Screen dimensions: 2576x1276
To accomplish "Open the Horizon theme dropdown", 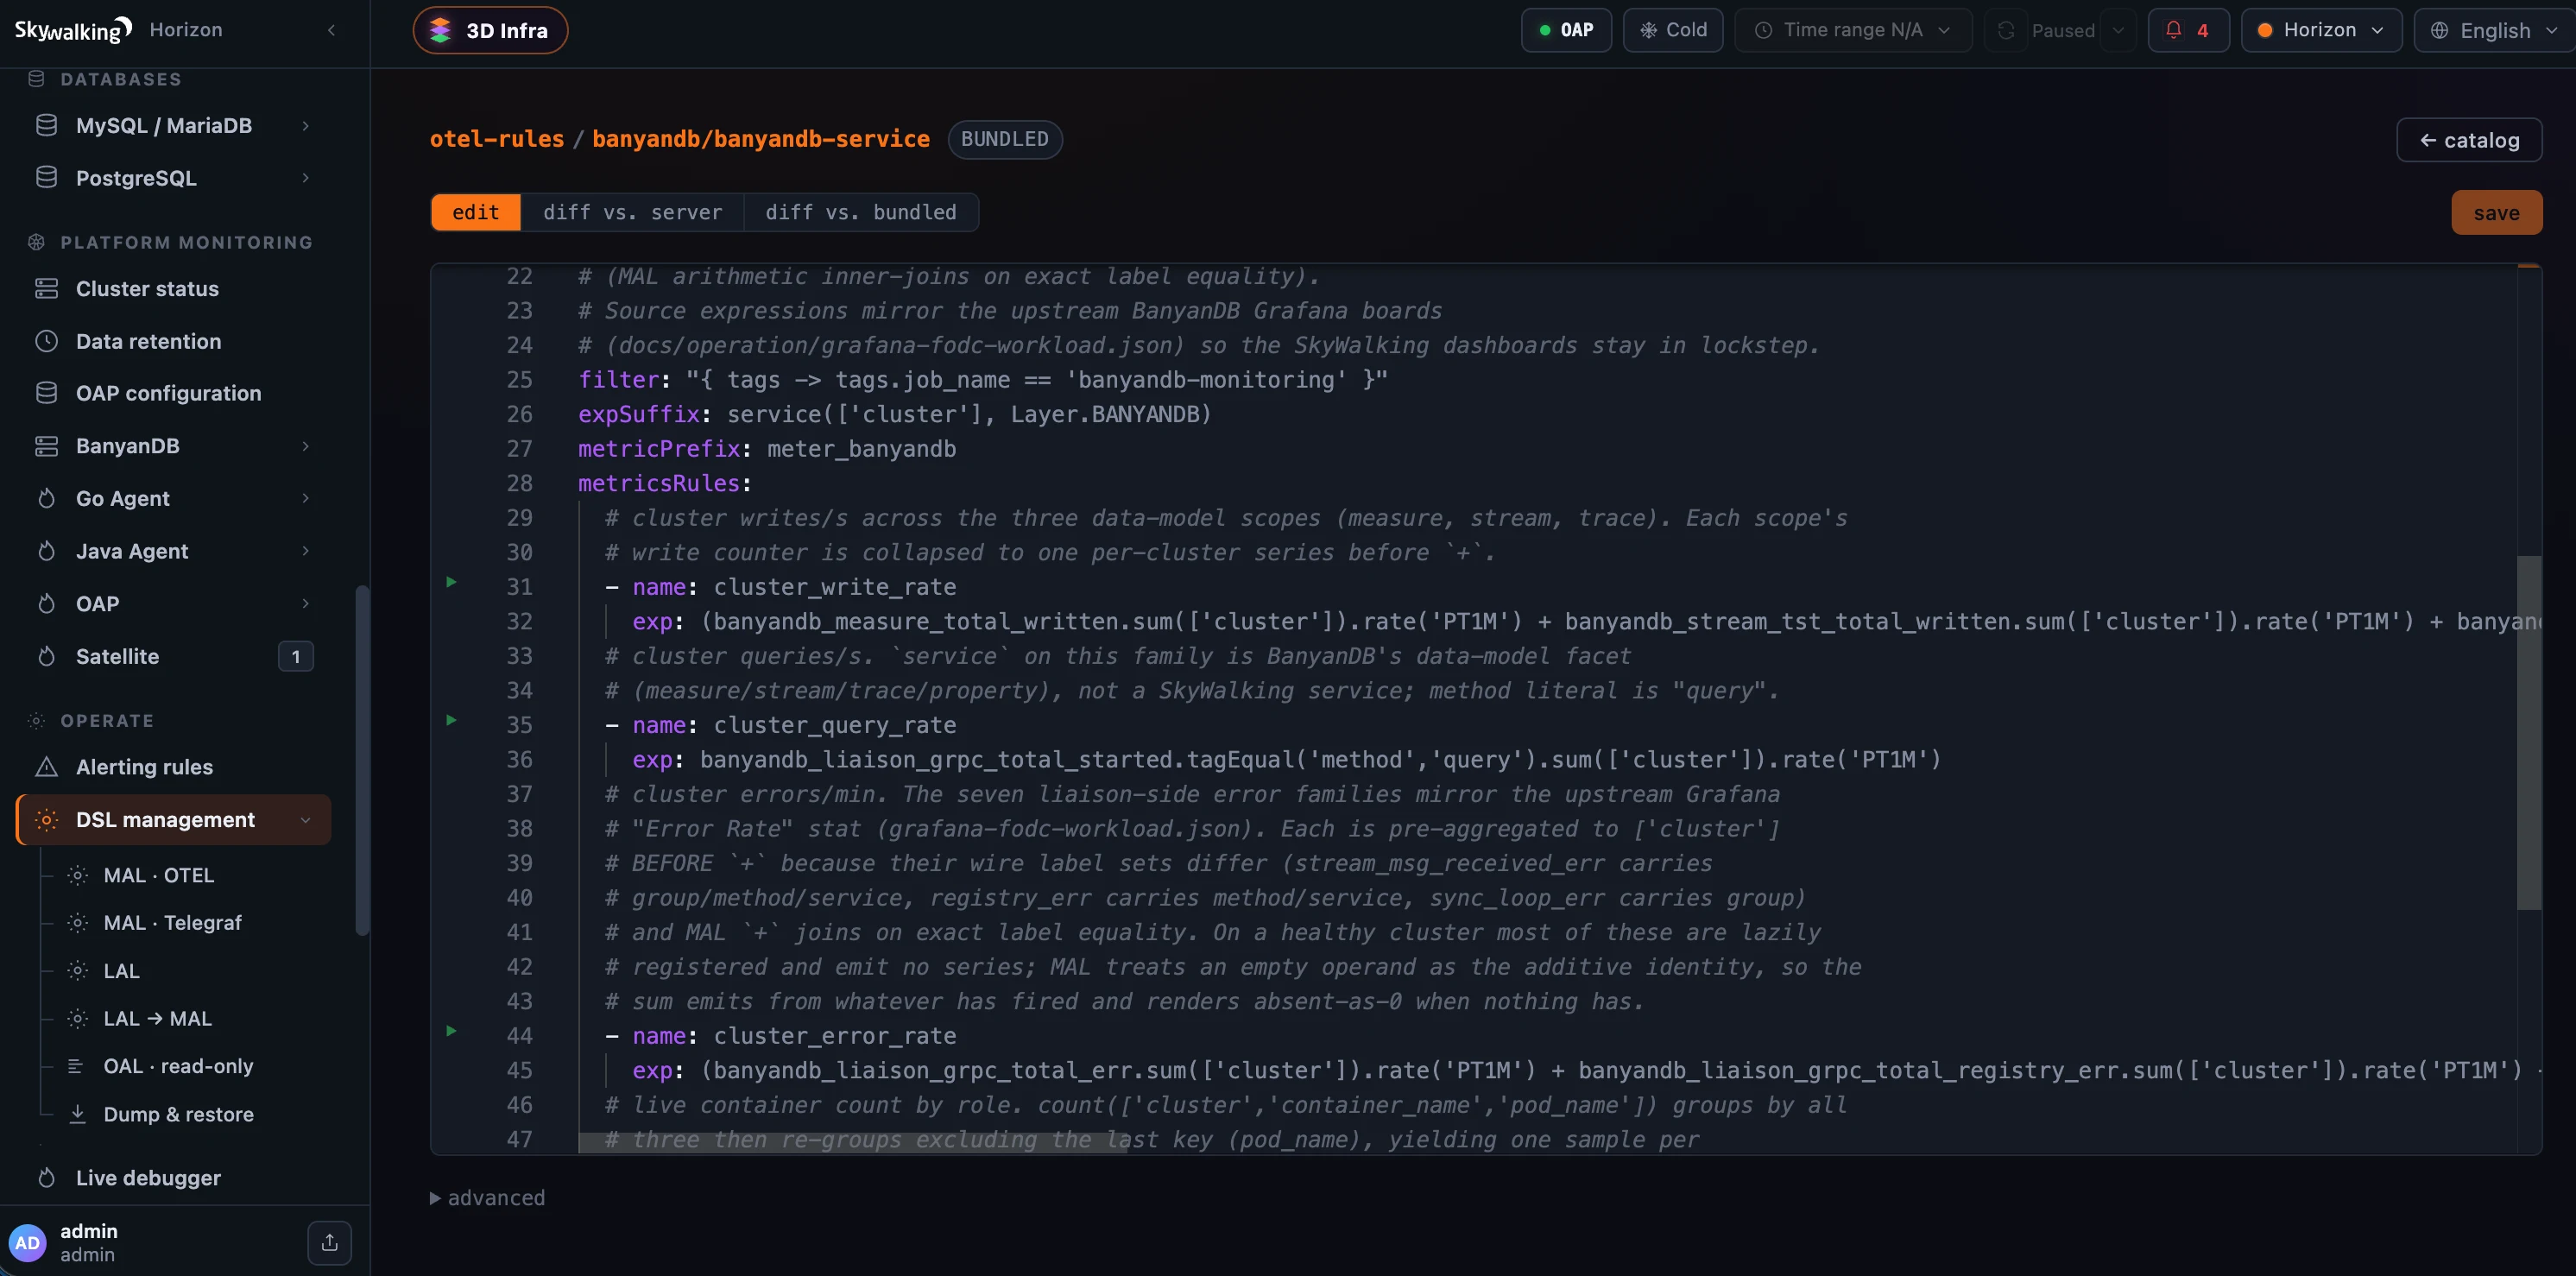I will (x=2320, y=30).
